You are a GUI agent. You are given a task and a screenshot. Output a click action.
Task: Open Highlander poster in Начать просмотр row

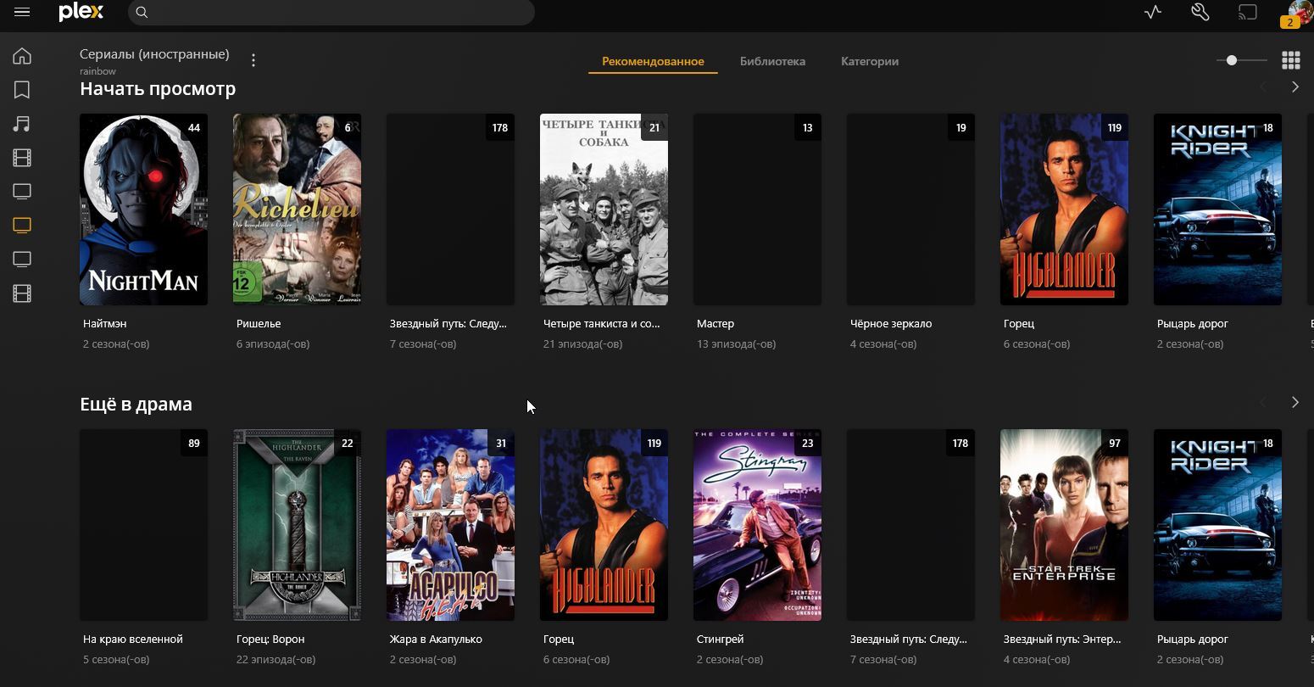[1064, 209]
